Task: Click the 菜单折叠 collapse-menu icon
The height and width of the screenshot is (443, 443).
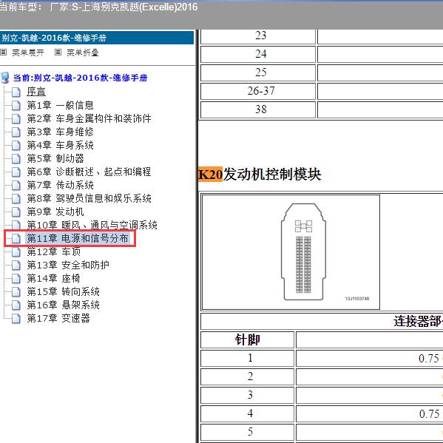Action: [x=58, y=53]
